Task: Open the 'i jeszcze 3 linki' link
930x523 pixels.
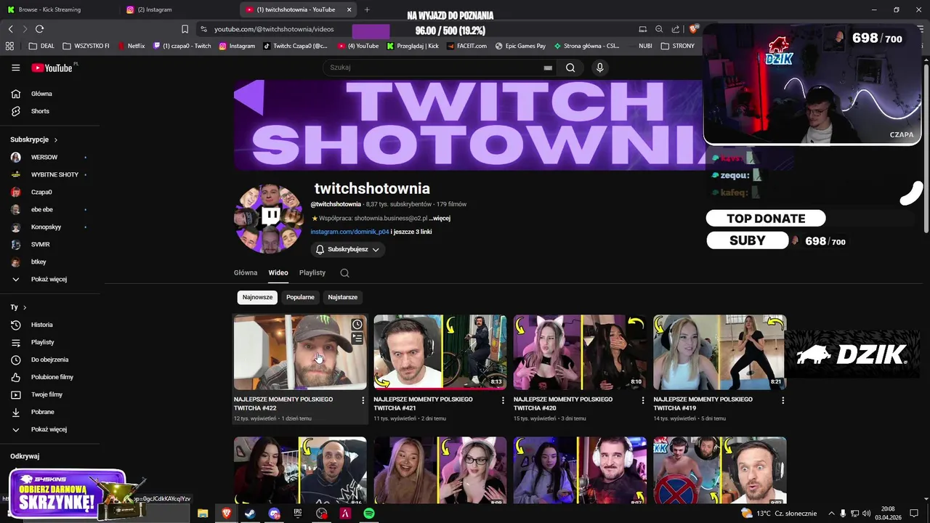Action: coord(411,232)
